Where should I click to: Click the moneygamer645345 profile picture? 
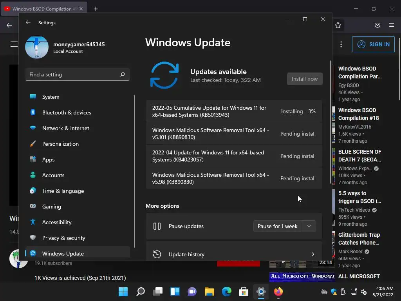point(37,47)
